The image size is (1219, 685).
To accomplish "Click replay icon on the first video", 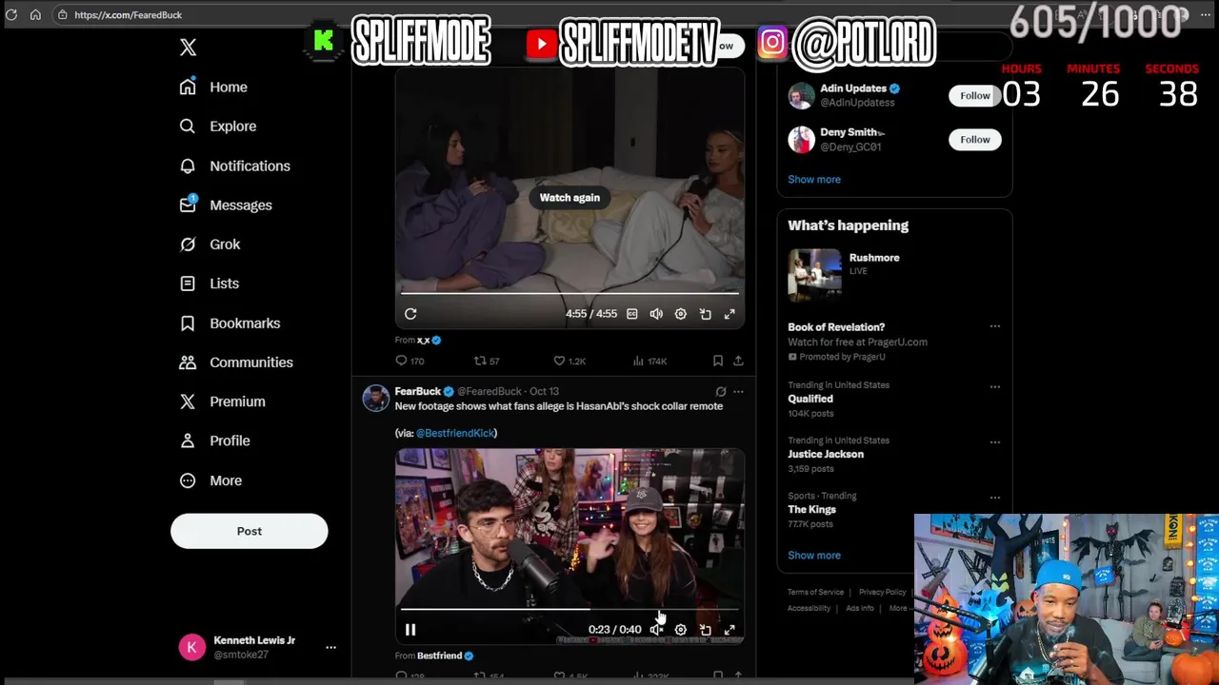I will tap(410, 314).
